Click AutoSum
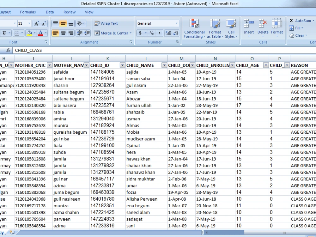 [x=300, y=21]
